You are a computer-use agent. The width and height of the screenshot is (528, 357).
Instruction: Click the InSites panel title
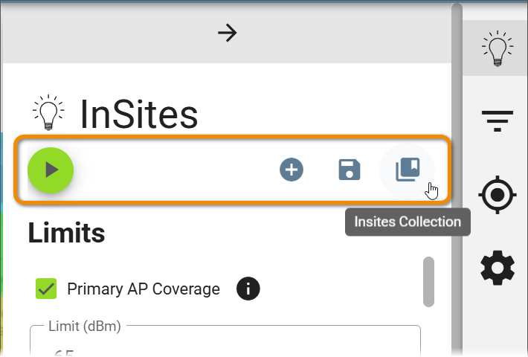(139, 115)
